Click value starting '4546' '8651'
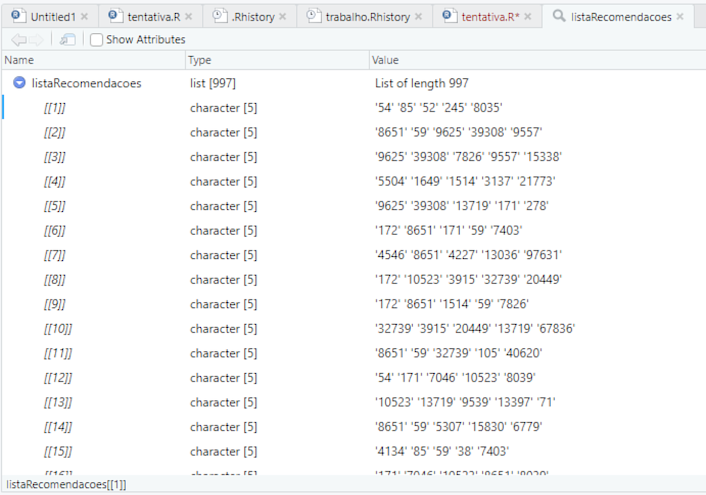The width and height of the screenshot is (706, 495). click(468, 255)
